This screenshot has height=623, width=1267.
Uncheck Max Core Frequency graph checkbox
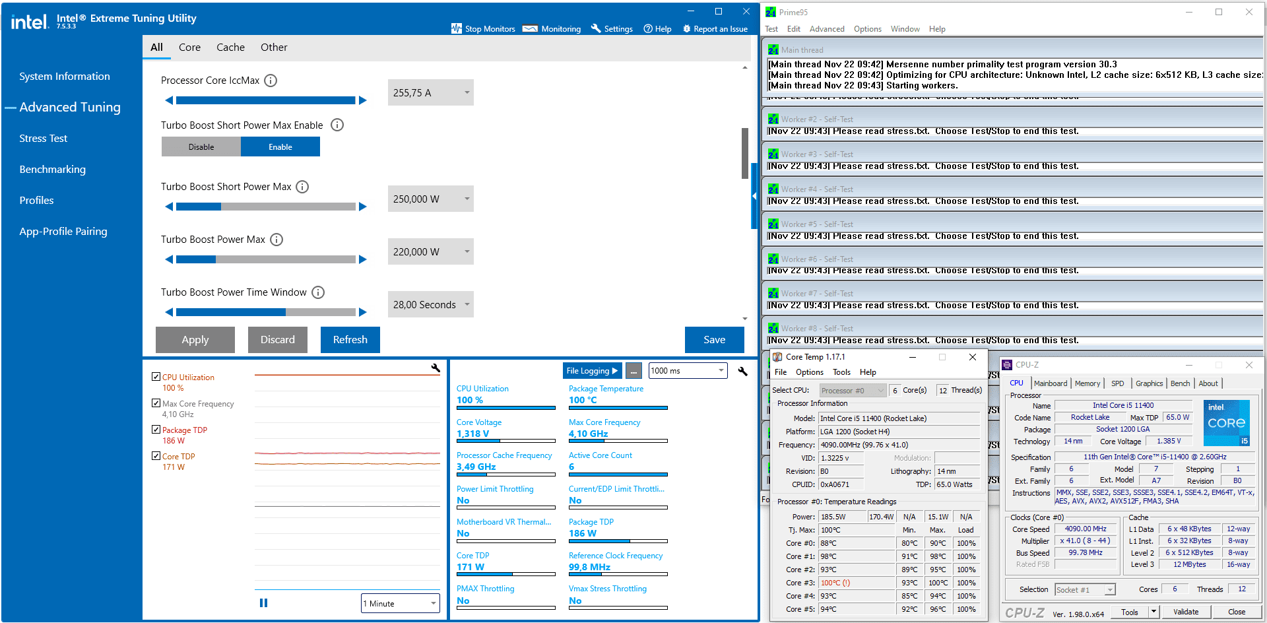tap(156, 403)
